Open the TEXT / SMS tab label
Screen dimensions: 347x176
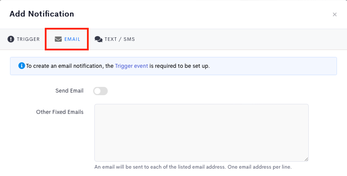pyautogui.click(x=120, y=39)
